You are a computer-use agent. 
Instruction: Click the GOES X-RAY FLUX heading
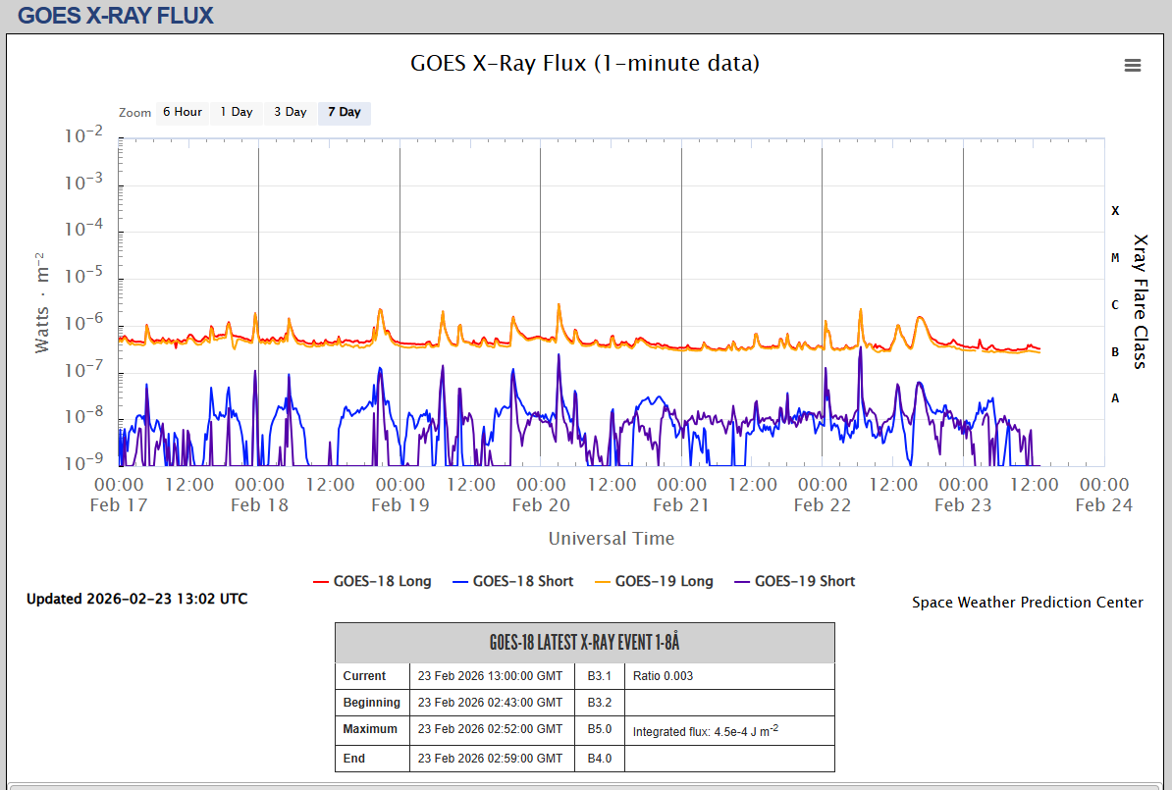pos(116,16)
